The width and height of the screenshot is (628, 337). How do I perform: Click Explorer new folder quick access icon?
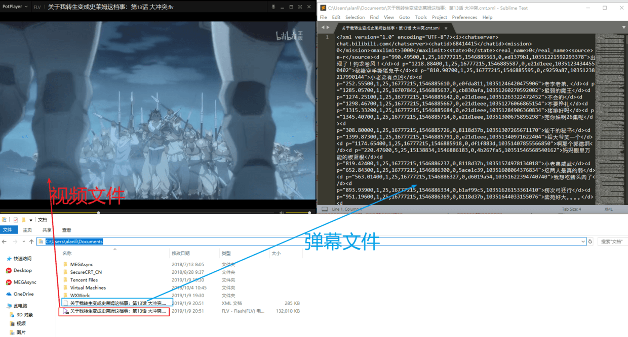click(x=23, y=220)
